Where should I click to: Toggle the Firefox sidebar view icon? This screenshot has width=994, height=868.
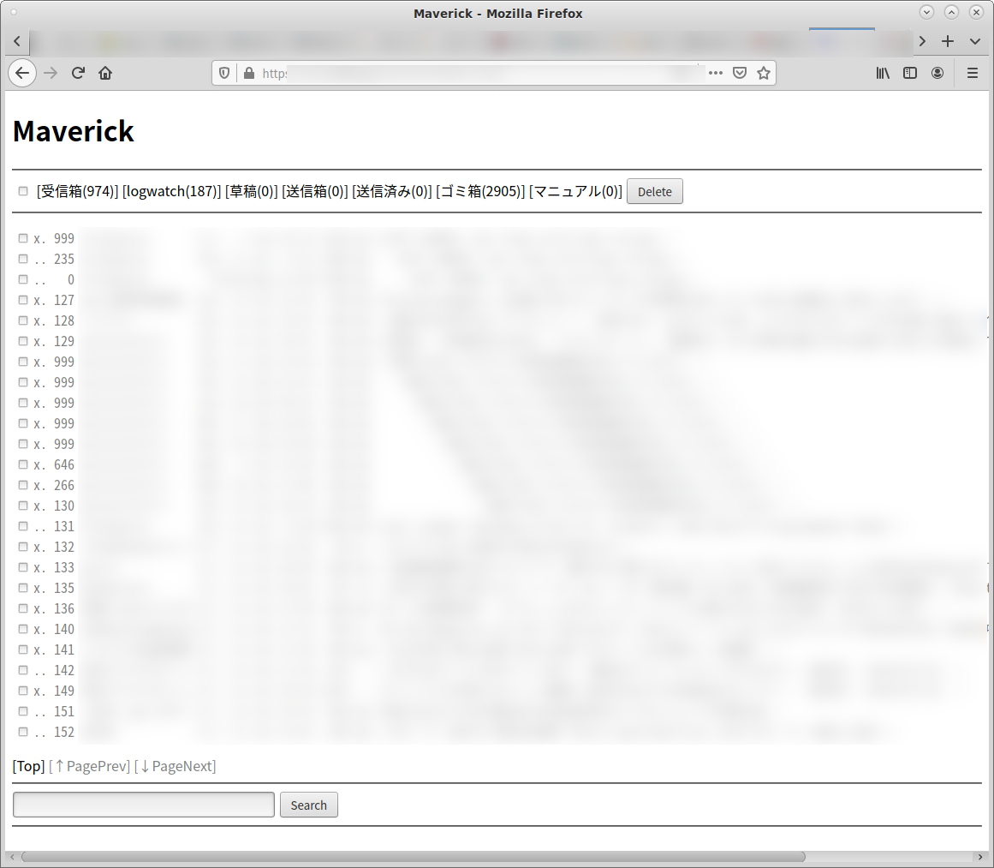pos(910,73)
